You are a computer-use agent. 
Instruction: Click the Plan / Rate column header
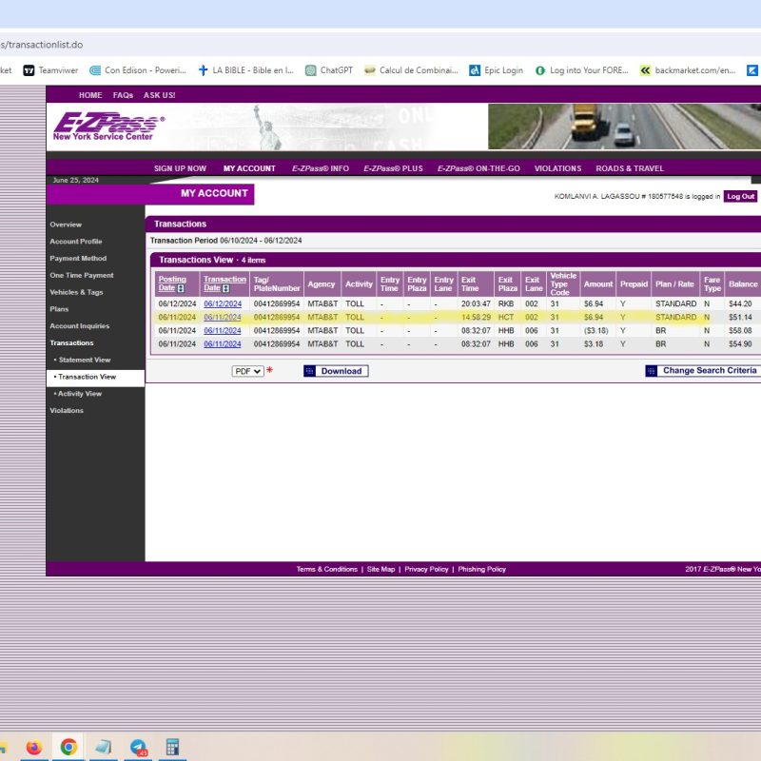click(674, 284)
